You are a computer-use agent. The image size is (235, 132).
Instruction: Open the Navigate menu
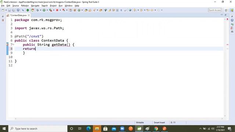[35, 6]
